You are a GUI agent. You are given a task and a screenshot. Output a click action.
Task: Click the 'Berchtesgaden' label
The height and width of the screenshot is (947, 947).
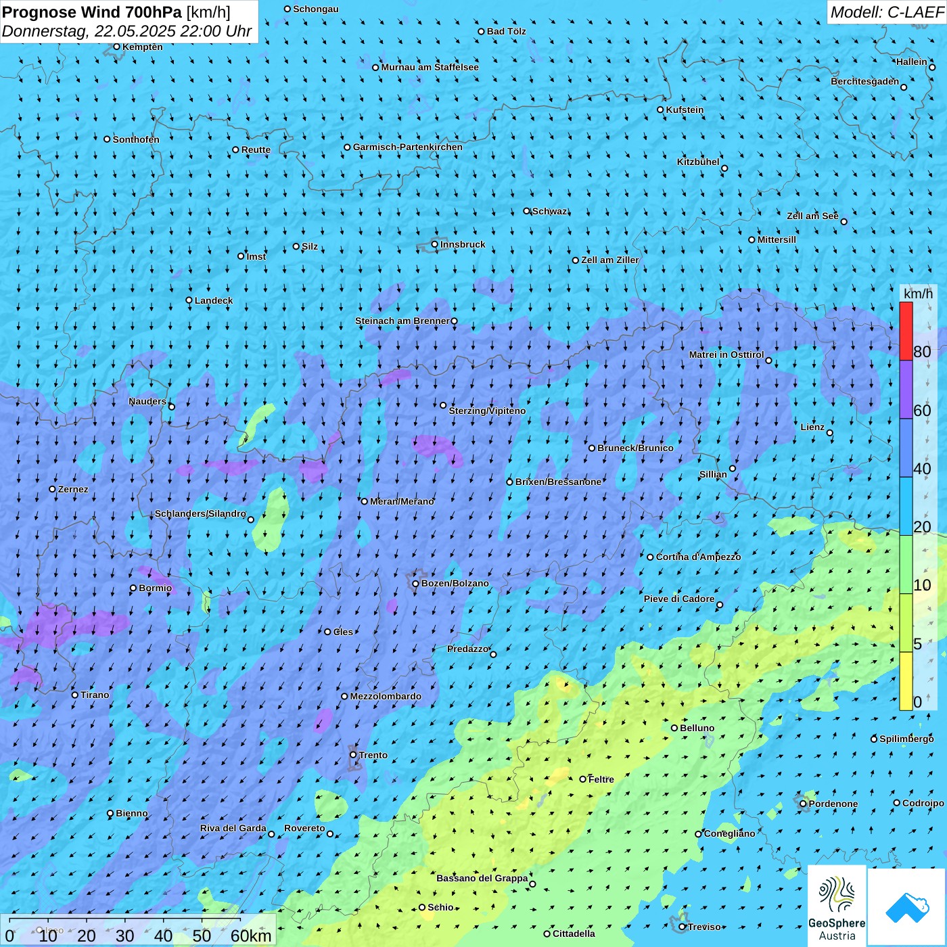point(865,81)
